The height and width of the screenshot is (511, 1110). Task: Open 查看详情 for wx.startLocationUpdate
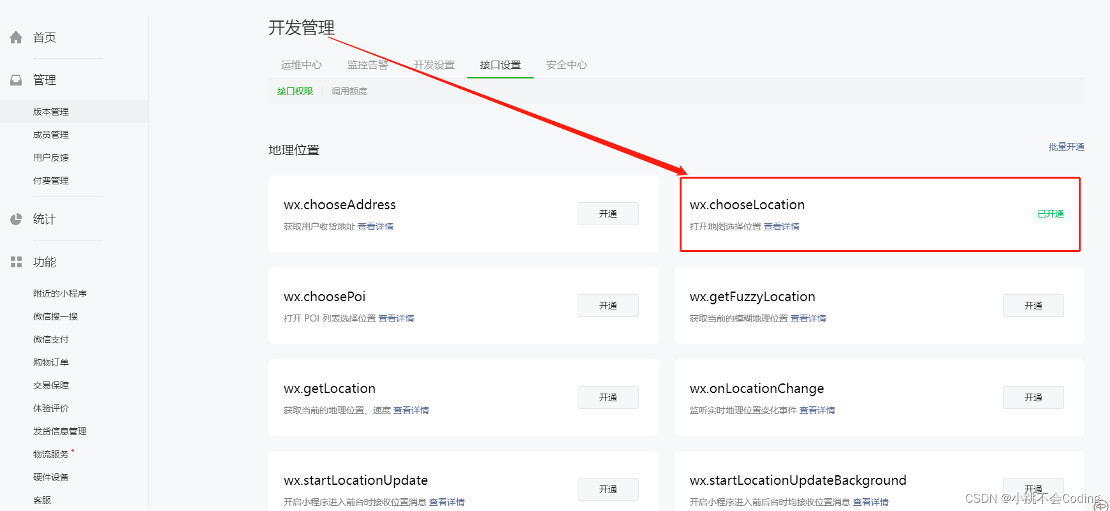447,502
